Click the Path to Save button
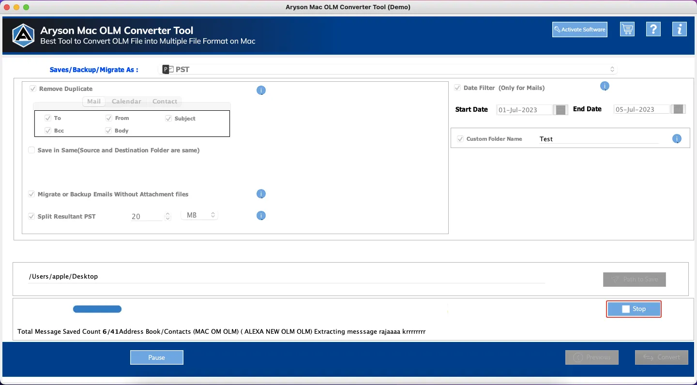 pos(635,280)
